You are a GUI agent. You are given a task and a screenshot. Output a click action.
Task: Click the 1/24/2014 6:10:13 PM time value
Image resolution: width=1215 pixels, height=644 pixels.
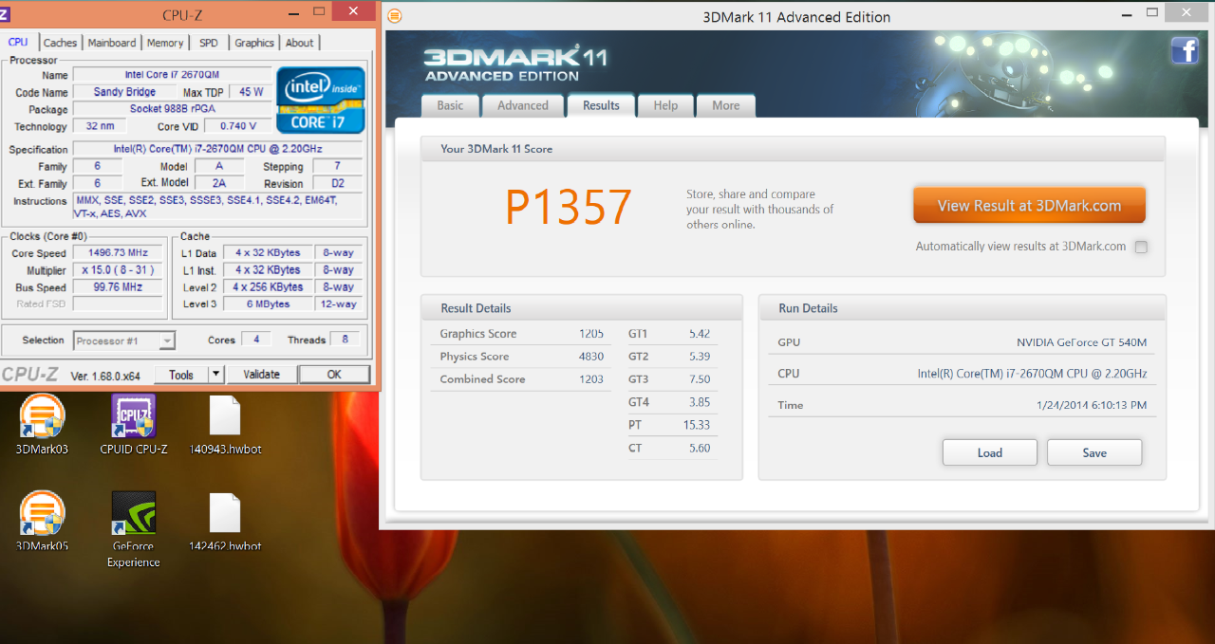pyautogui.click(x=1092, y=405)
